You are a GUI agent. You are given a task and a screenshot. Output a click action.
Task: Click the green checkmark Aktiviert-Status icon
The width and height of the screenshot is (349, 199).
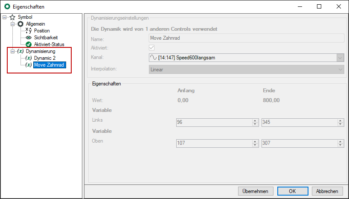tap(29, 44)
